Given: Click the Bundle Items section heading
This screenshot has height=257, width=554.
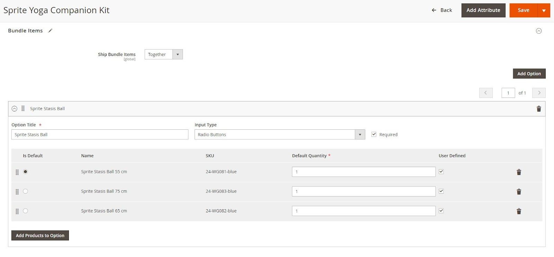Looking at the screenshot, I should click(25, 30).
